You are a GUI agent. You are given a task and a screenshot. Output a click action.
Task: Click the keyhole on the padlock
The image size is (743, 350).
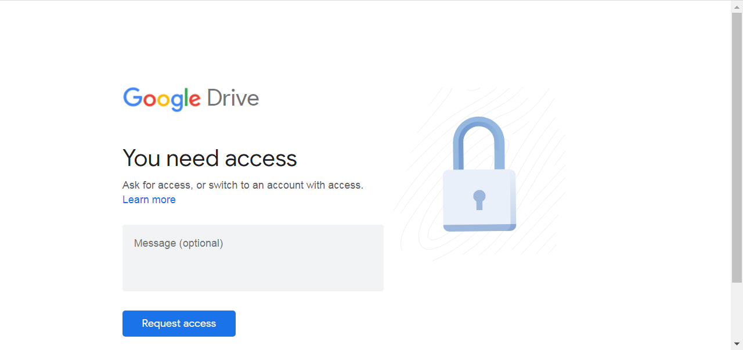pos(479,199)
